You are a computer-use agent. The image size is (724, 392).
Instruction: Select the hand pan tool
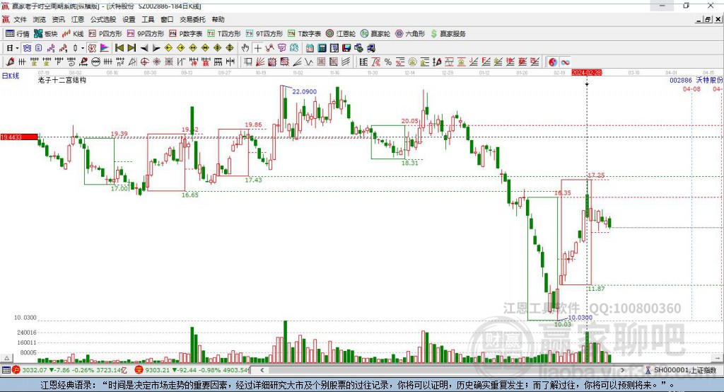tap(245, 48)
